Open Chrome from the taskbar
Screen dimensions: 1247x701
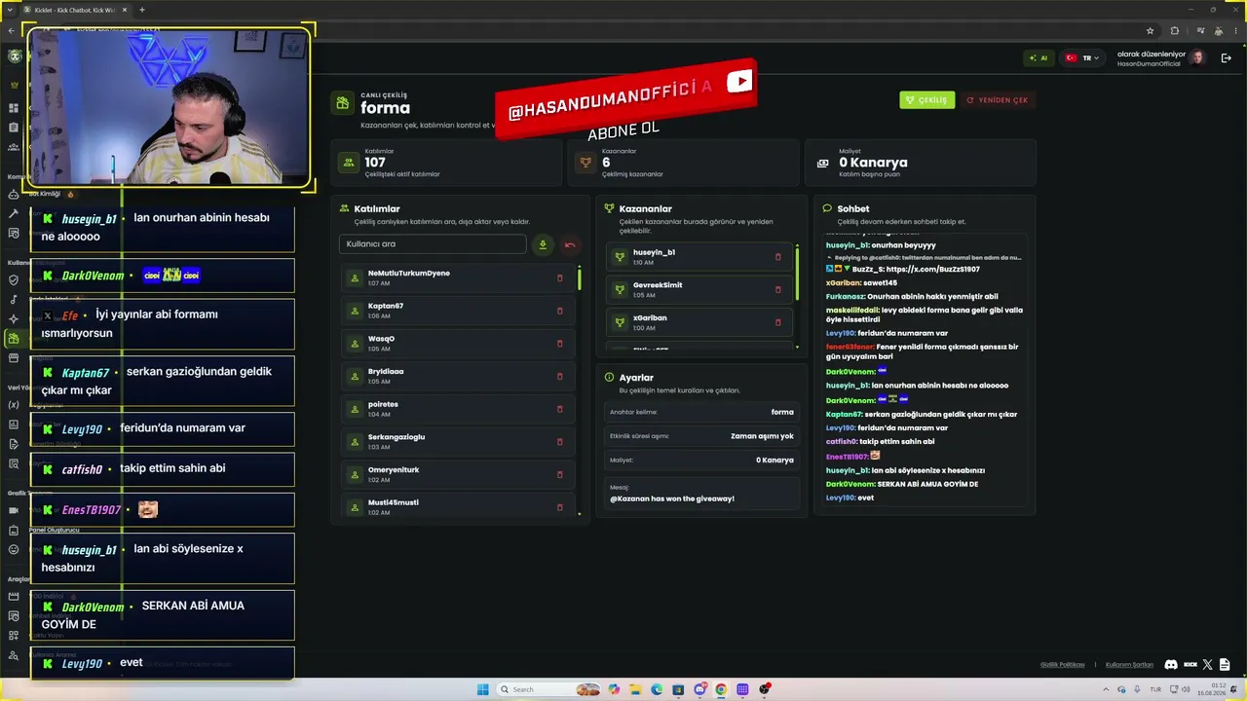coord(721,689)
